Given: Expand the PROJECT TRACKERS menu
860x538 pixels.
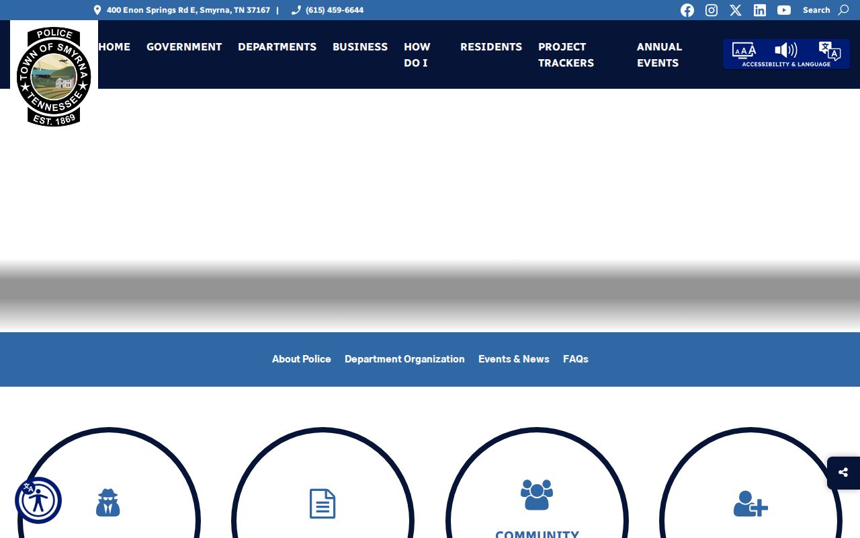Looking at the screenshot, I should pyautogui.click(x=566, y=55).
